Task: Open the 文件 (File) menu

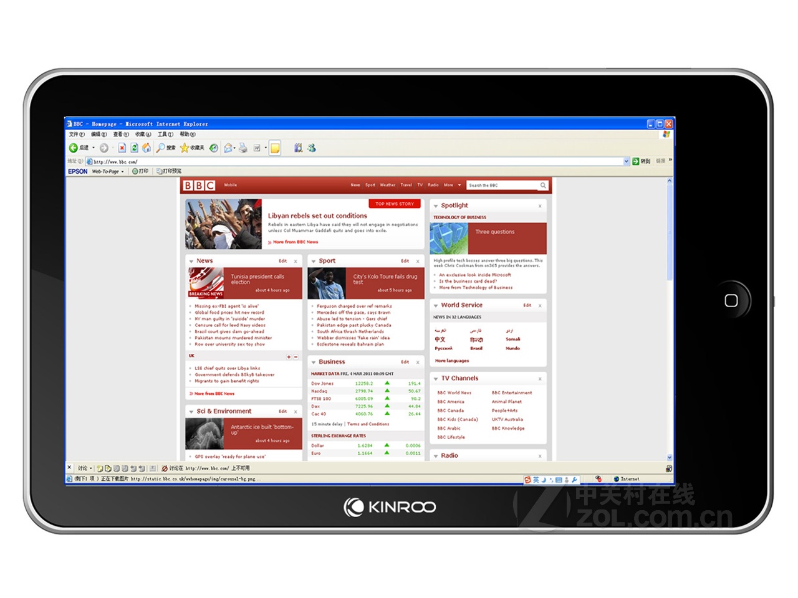Action: pos(76,135)
